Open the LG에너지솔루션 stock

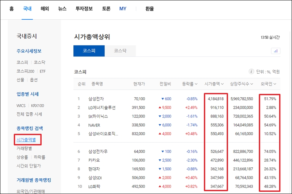pyautogui.click(x=102, y=108)
